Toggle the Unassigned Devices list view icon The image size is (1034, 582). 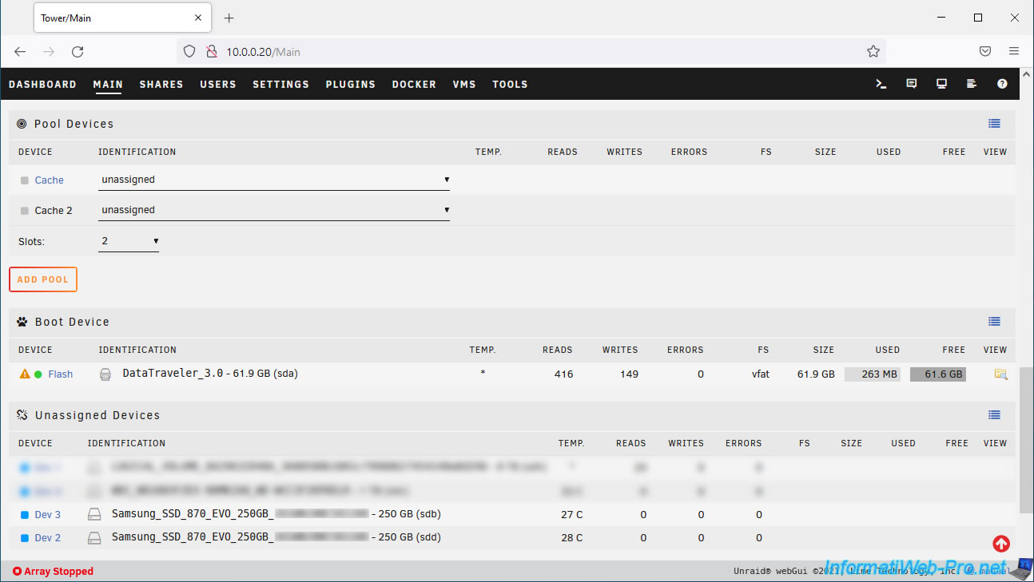(994, 415)
